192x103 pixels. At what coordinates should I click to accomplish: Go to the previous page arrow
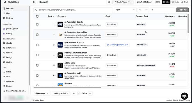point(74,93)
